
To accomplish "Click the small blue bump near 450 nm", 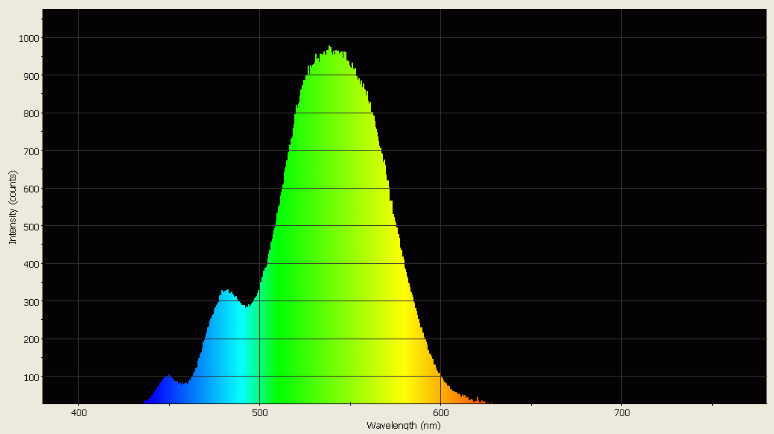I will tap(170, 380).
